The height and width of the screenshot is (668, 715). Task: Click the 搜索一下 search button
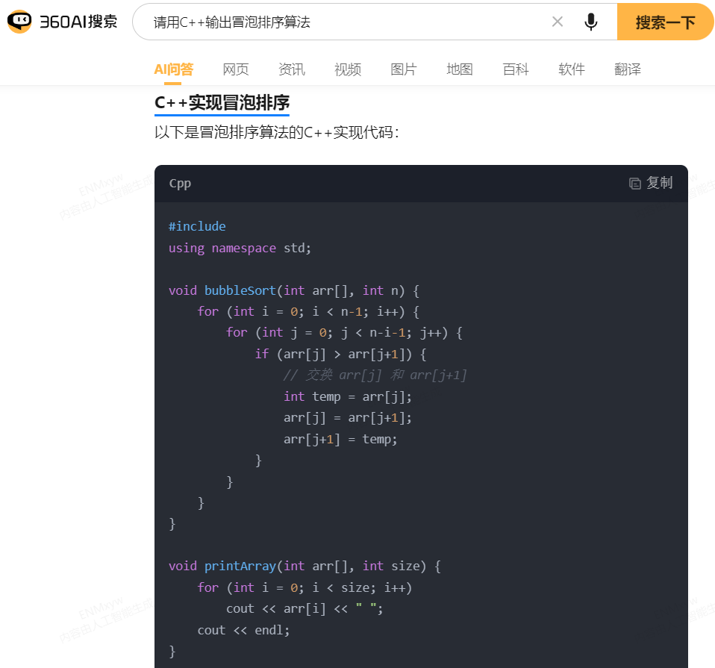665,22
